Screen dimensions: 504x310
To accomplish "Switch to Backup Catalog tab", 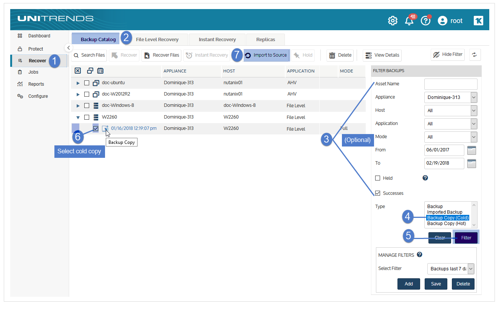I will pyautogui.click(x=98, y=39).
